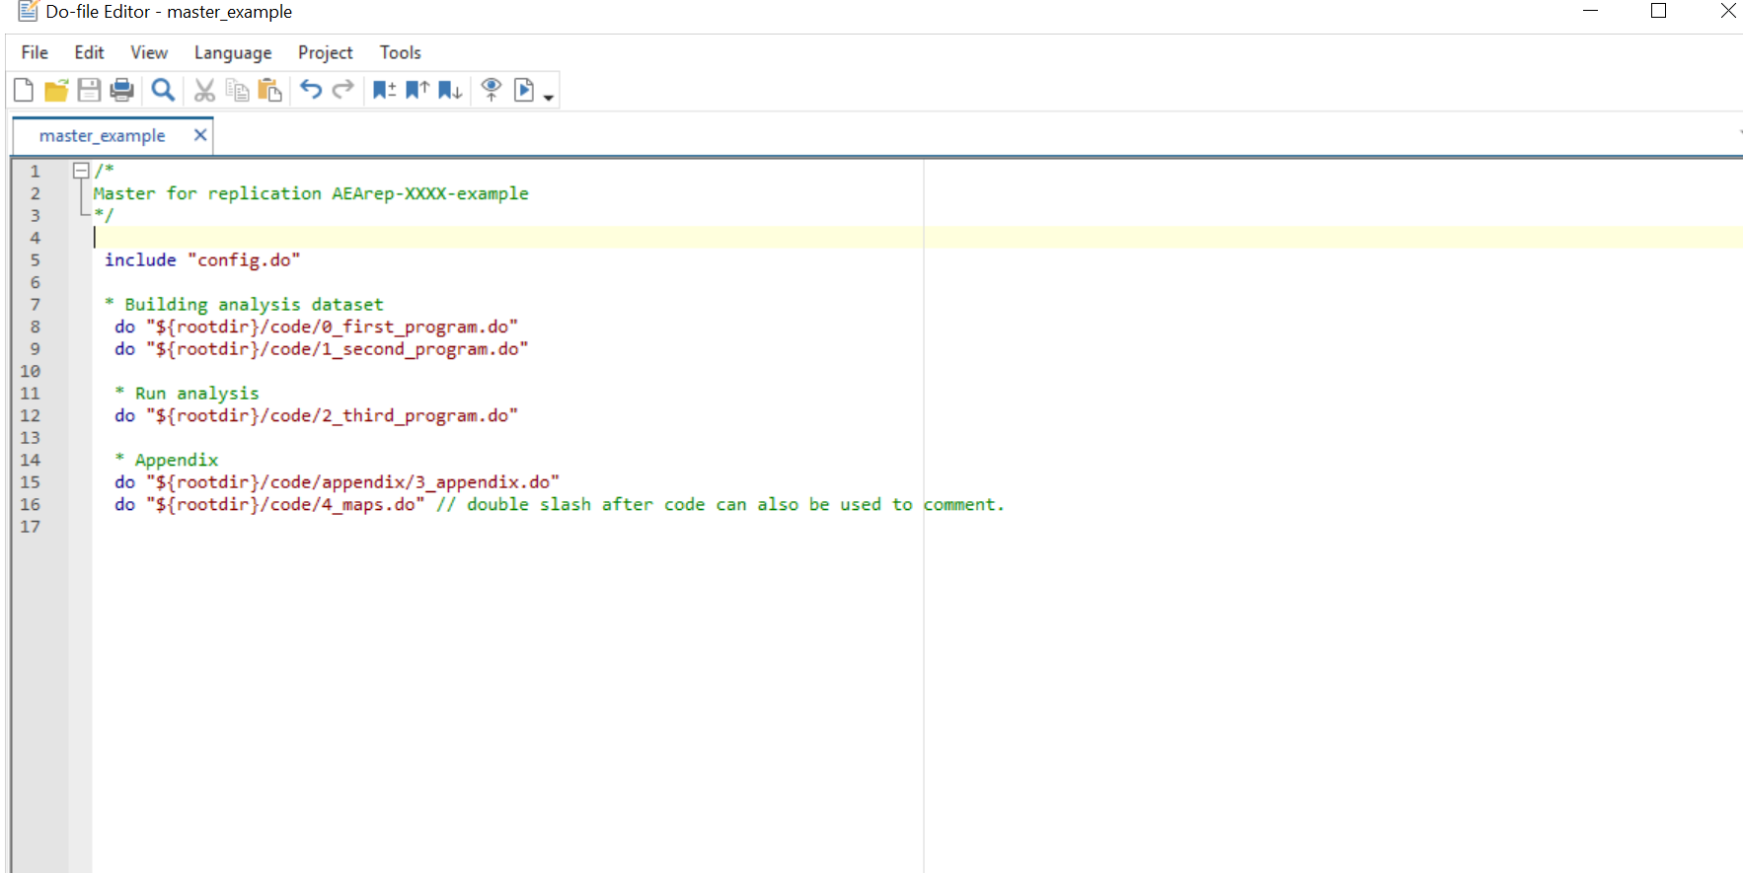Redo the last undone edit
The image size is (1743, 874).
(x=343, y=90)
